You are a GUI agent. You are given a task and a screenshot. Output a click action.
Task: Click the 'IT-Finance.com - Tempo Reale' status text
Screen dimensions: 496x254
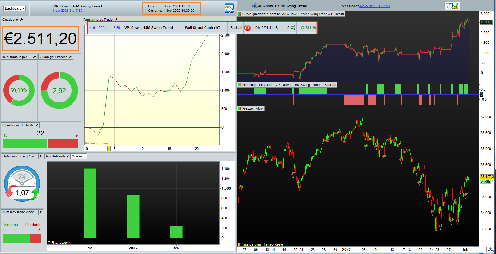(x=261, y=244)
